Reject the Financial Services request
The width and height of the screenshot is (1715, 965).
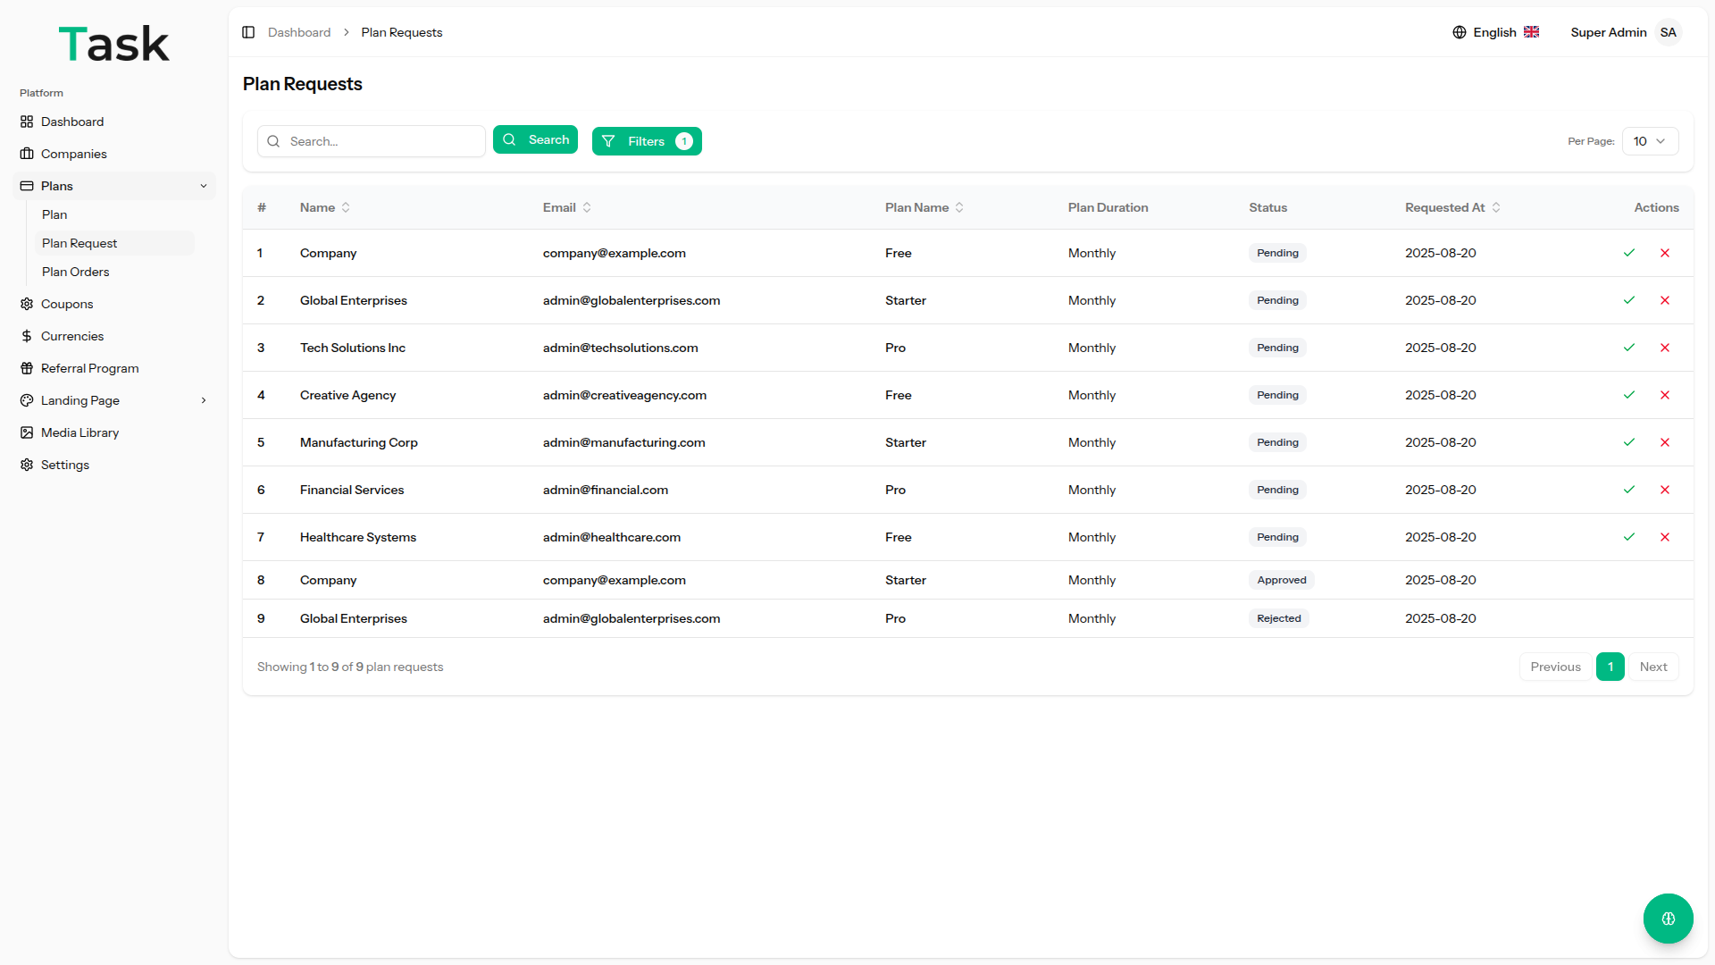[1665, 490]
